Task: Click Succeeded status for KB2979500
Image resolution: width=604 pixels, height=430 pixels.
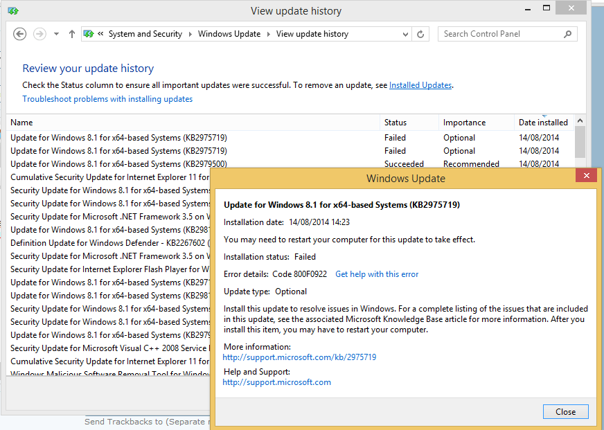Action: (404, 164)
